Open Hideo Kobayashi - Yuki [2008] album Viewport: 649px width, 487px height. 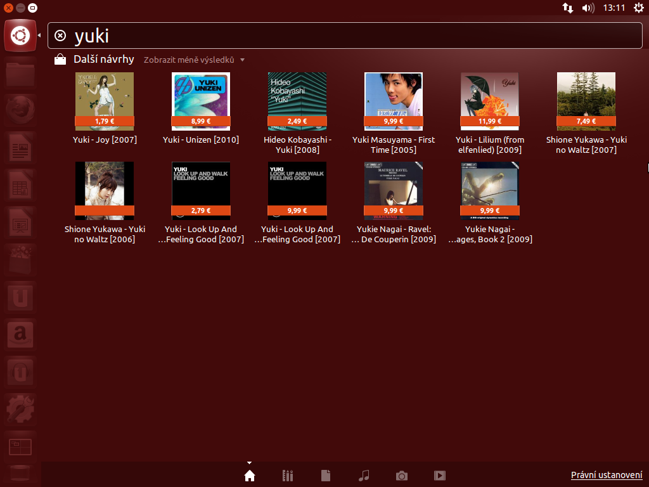click(x=297, y=114)
